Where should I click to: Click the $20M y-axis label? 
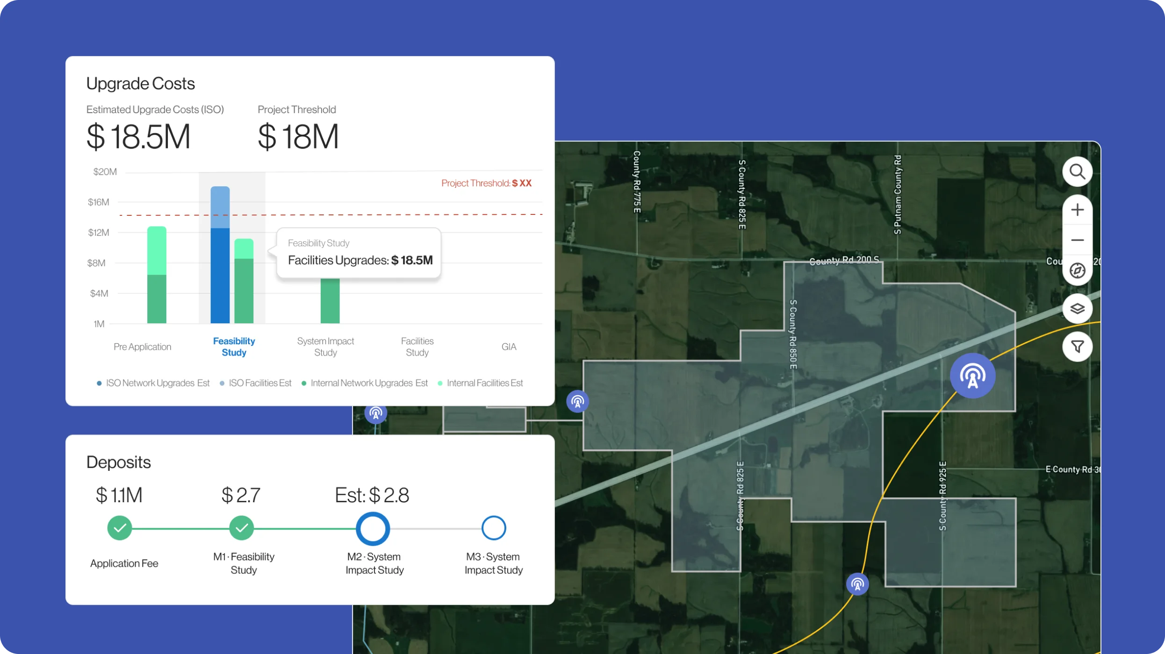pyautogui.click(x=105, y=172)
